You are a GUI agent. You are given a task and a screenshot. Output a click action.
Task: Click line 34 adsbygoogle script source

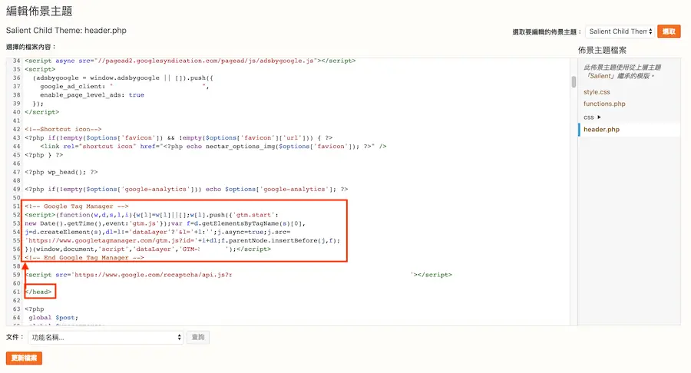tap(190, 61)
